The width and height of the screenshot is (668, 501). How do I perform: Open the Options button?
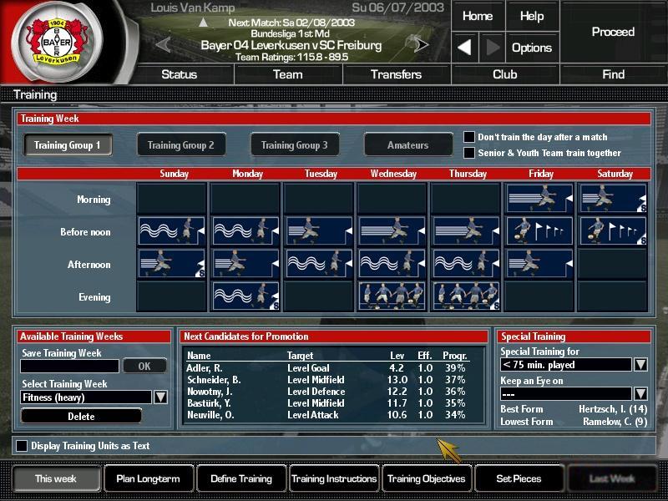coord(532,48)
